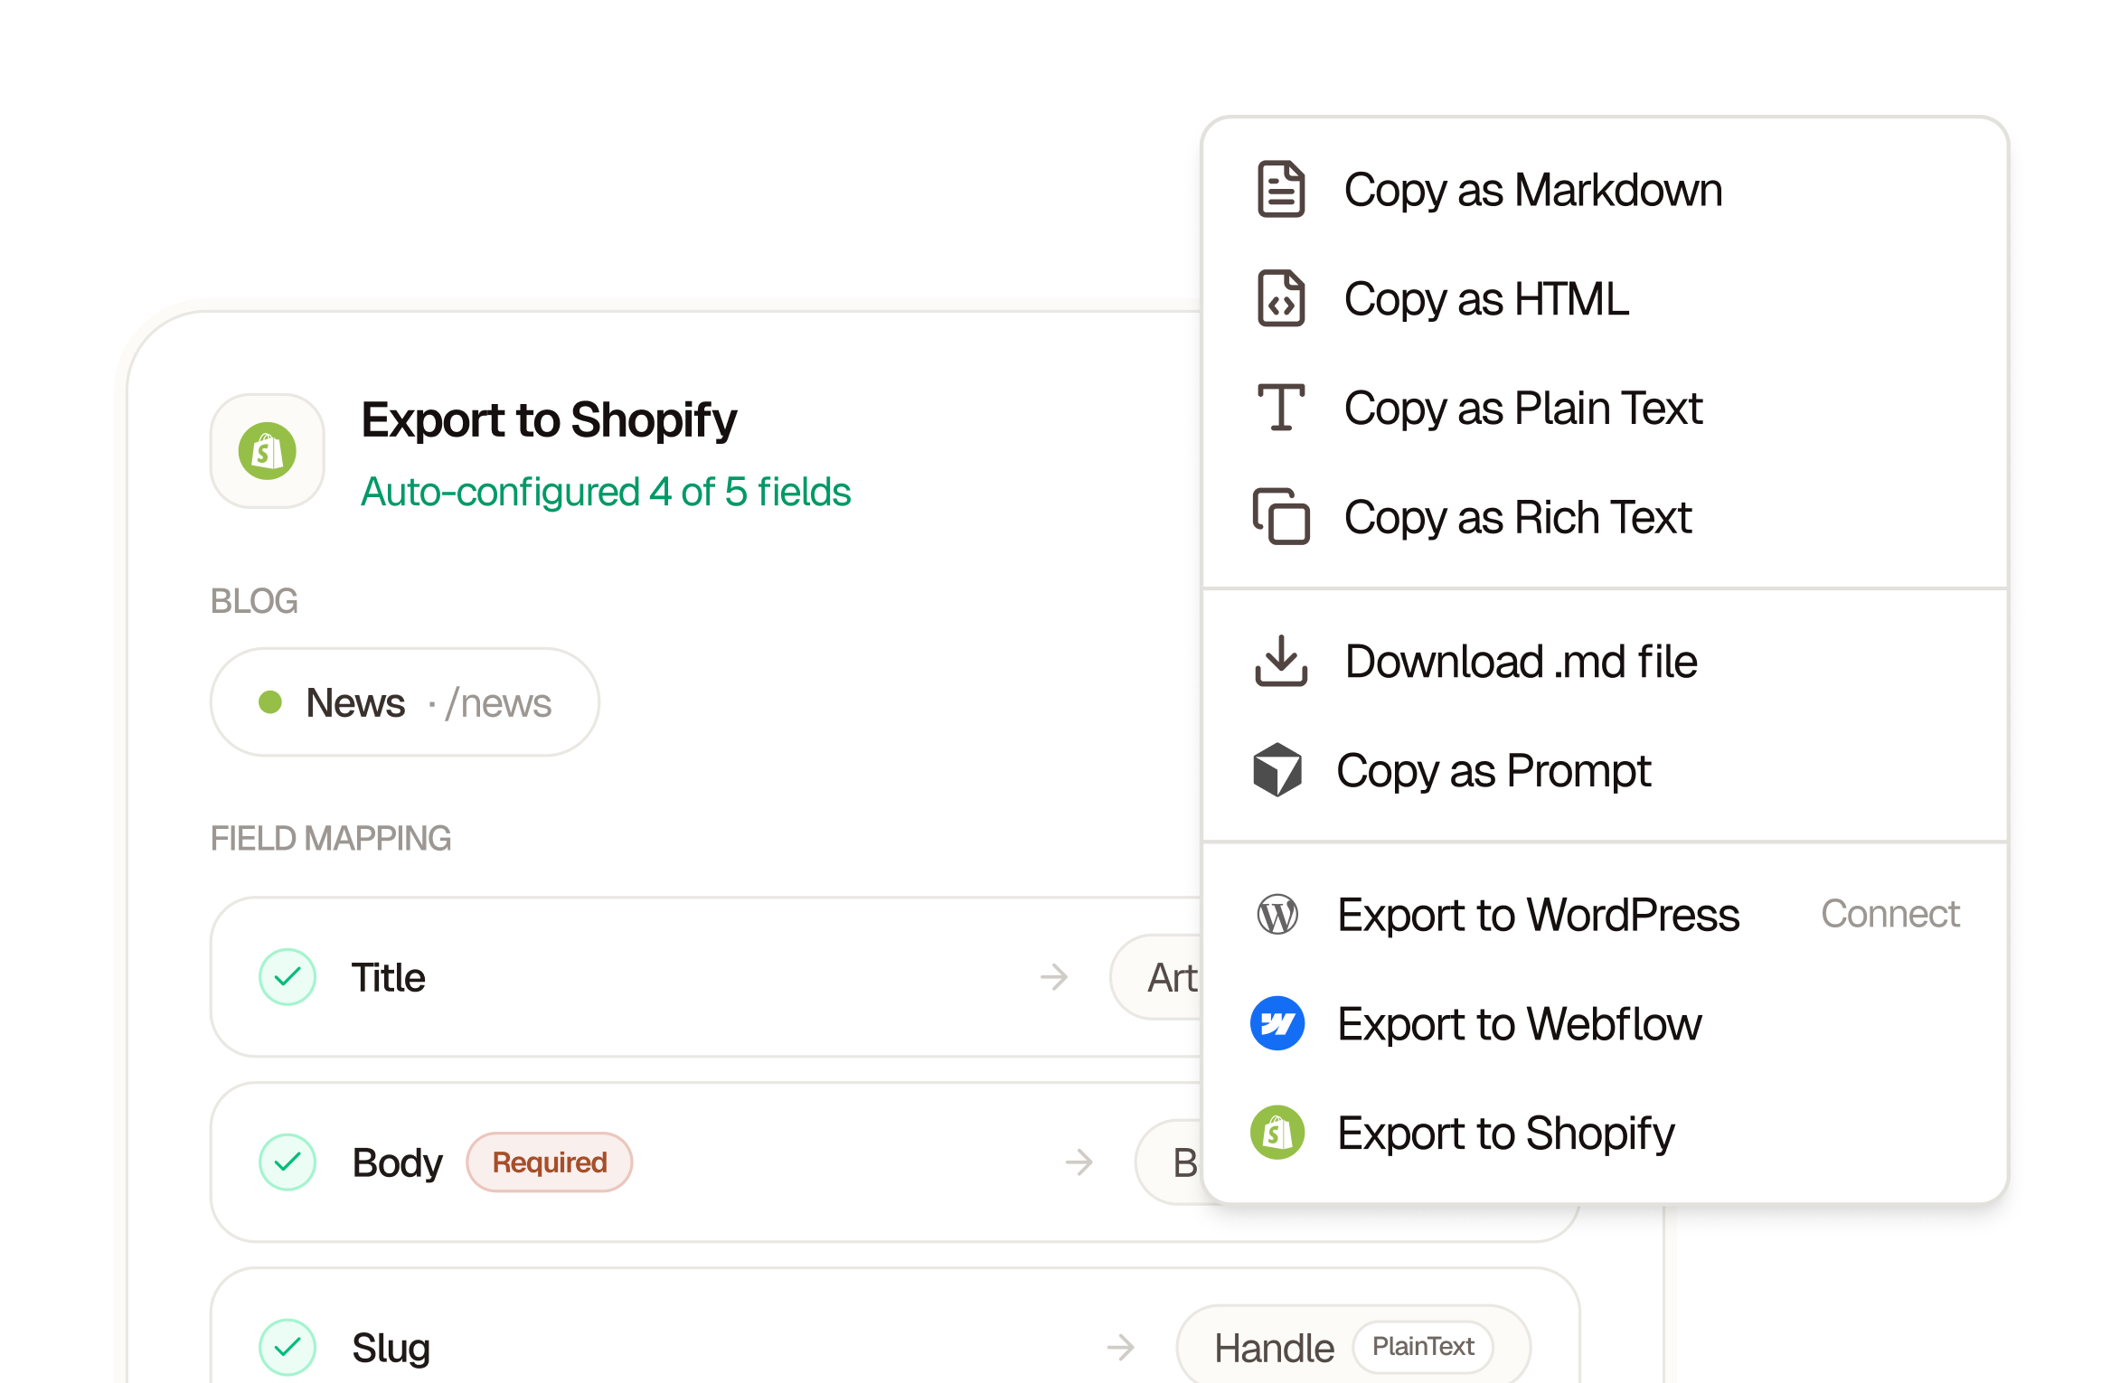Click the arrow icon in Title row

coord(1054,977)
